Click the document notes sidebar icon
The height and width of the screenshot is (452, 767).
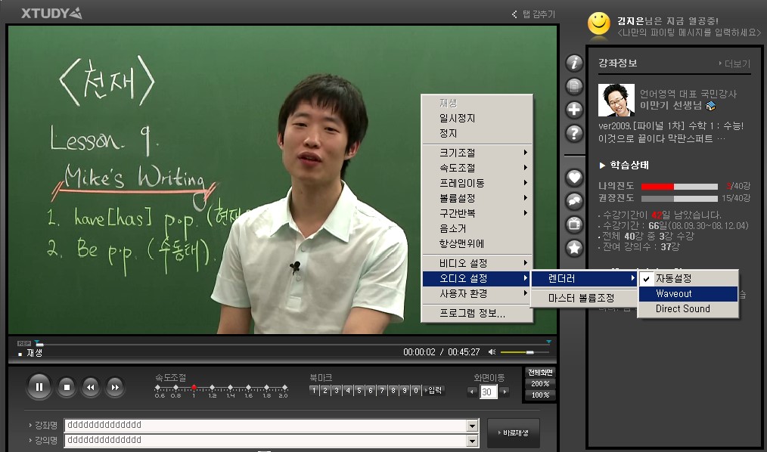click(x=574, y=87)
